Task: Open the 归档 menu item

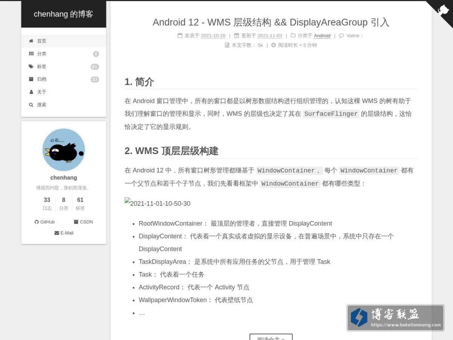Action: click(x=63, y=79)
